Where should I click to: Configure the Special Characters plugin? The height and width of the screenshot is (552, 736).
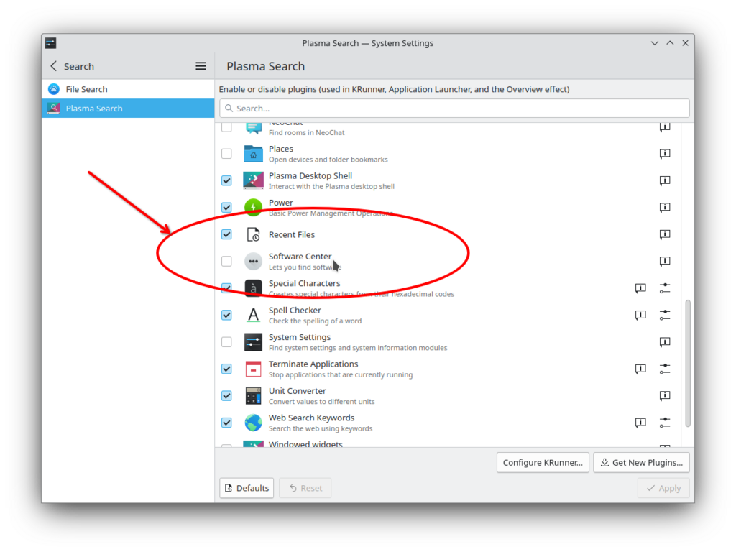[665, 288]
